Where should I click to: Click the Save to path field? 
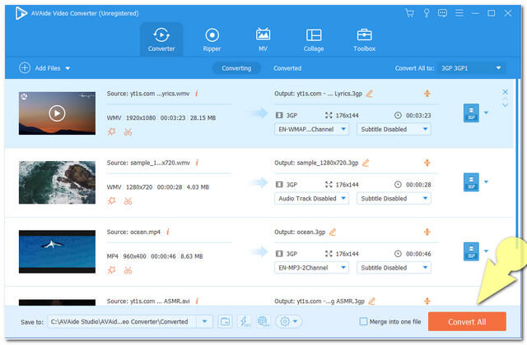pyautogui.click(x=122, y=321)
